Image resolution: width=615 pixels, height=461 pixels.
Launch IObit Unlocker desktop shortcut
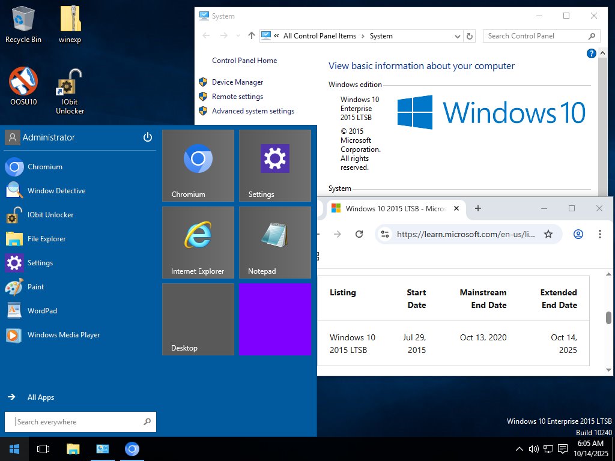point(70,91)
